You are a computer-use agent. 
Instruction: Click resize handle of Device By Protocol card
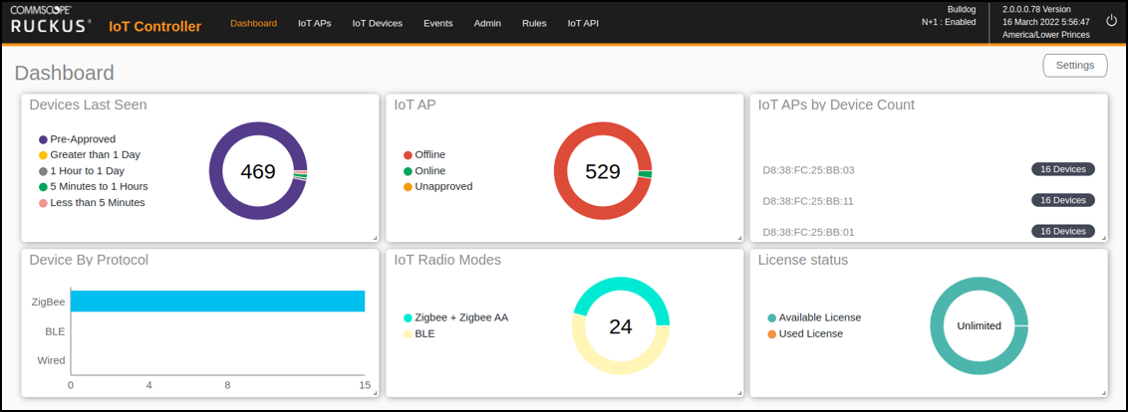tap(375, 392)
